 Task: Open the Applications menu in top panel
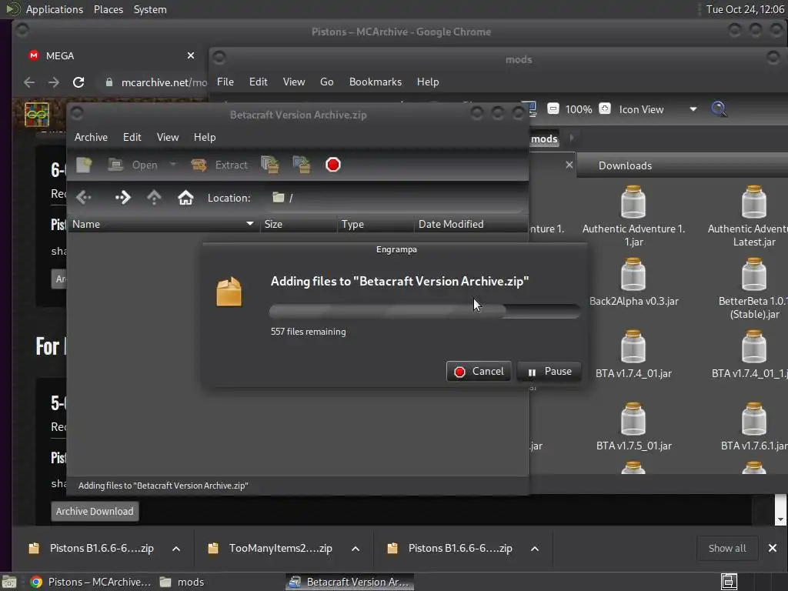pos(55,9)
